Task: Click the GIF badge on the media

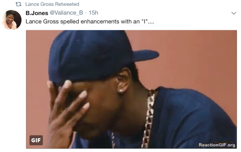Action: click(x=36, y=140)
